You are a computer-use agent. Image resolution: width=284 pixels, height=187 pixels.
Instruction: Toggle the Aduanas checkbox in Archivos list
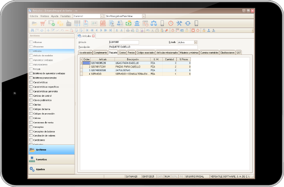pos(31,42)
